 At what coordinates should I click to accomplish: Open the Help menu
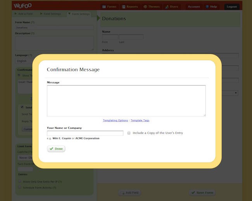[x=212, y=7]
